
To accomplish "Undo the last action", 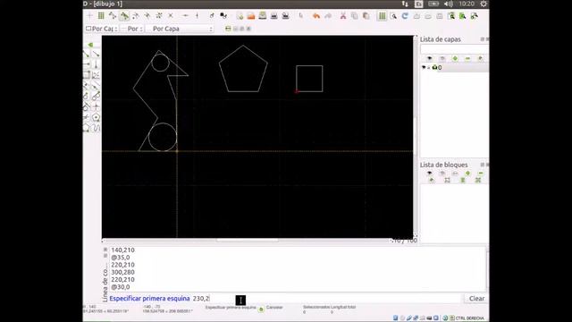I will tap(316, 16).
